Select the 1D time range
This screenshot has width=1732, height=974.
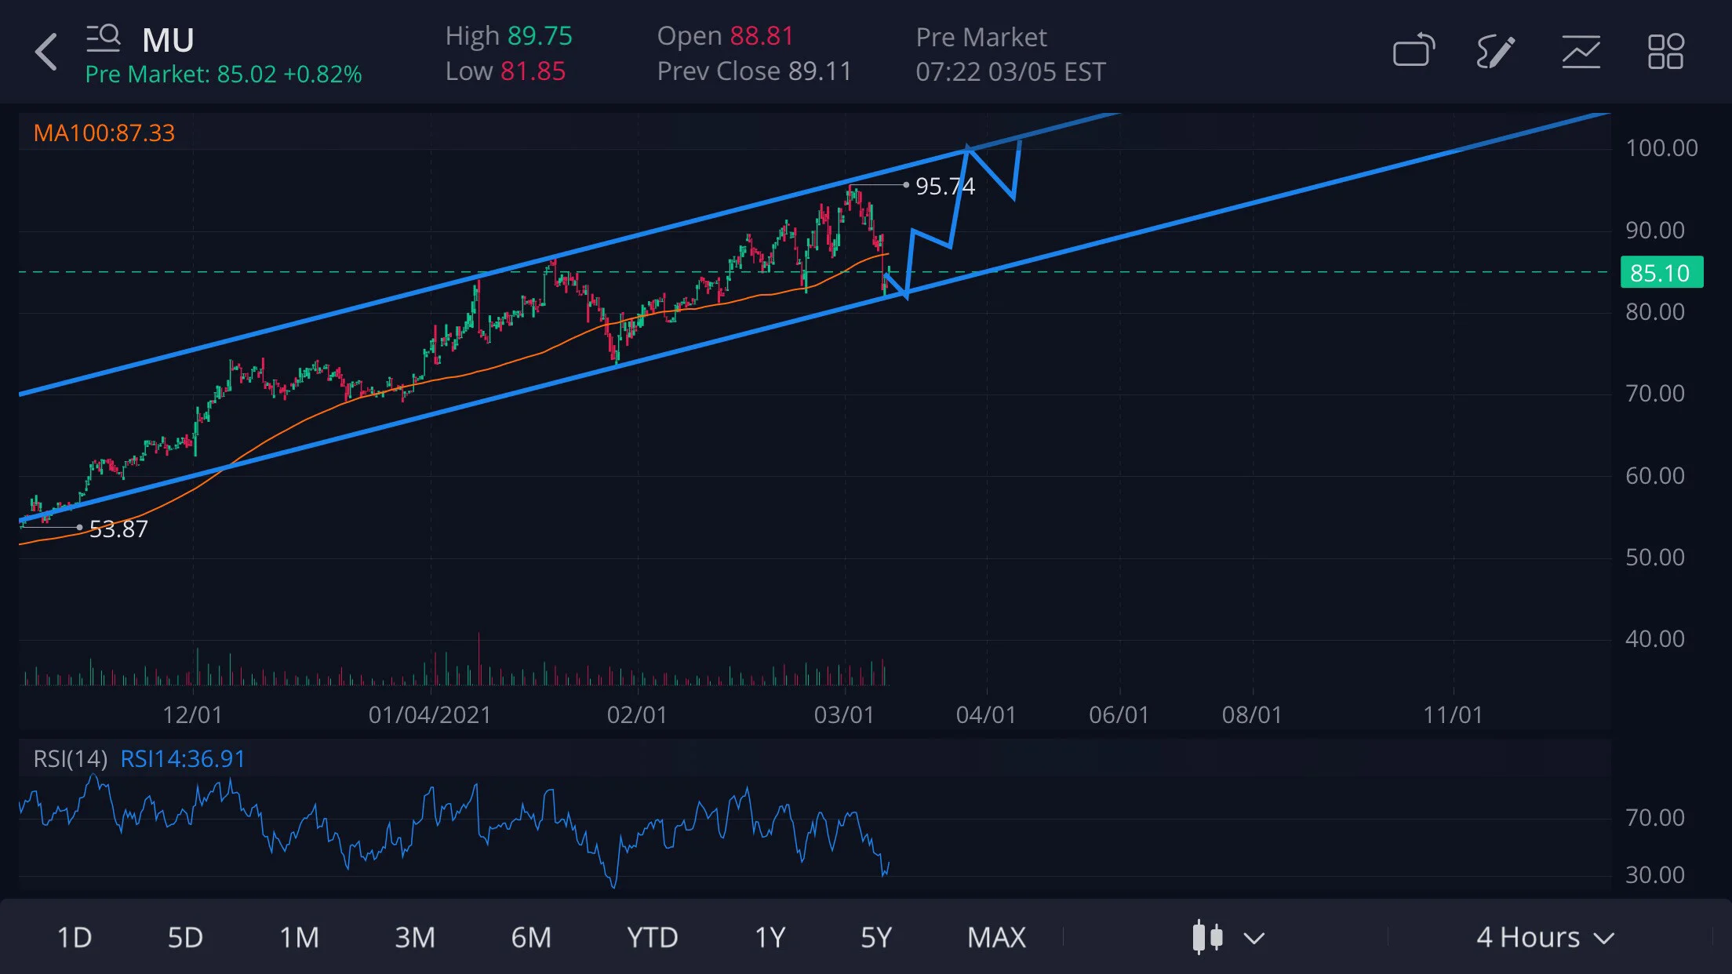pyautogui.click(x=75, y=937)
